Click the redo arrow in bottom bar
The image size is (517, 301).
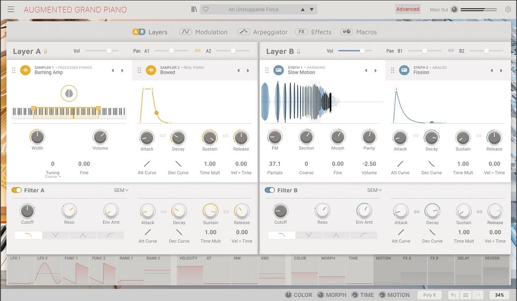(478, 295)
